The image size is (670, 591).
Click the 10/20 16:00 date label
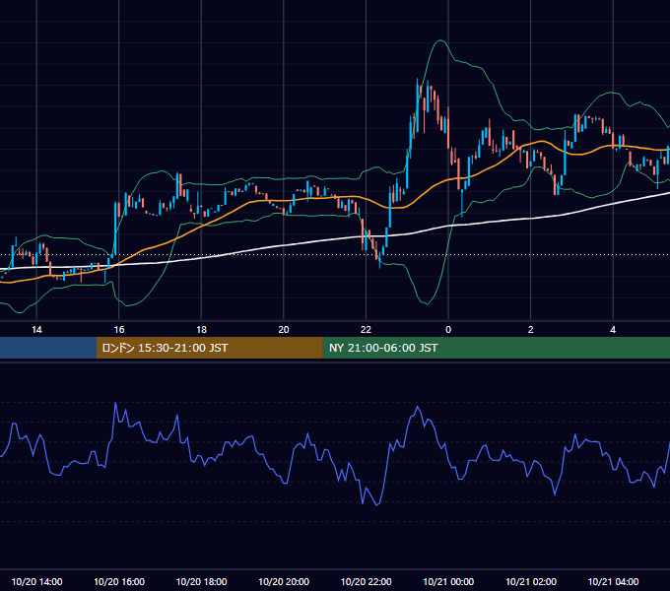pyautogui.click(x=119, y=581)
